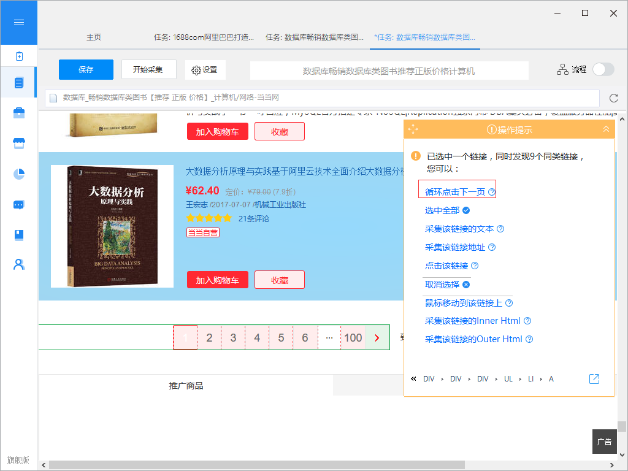Click help icon beside 采集该链接的文本
The image size is (628, 471).
[x=500, y=229]
